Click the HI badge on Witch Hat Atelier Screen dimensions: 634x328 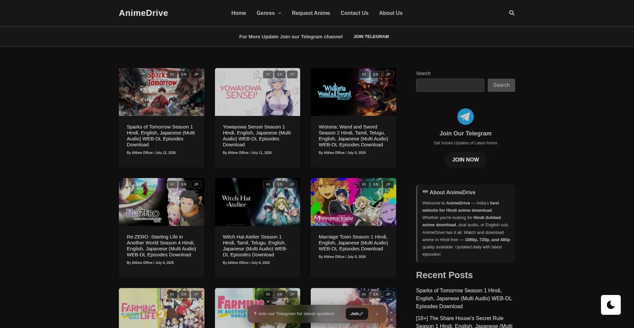268,184
